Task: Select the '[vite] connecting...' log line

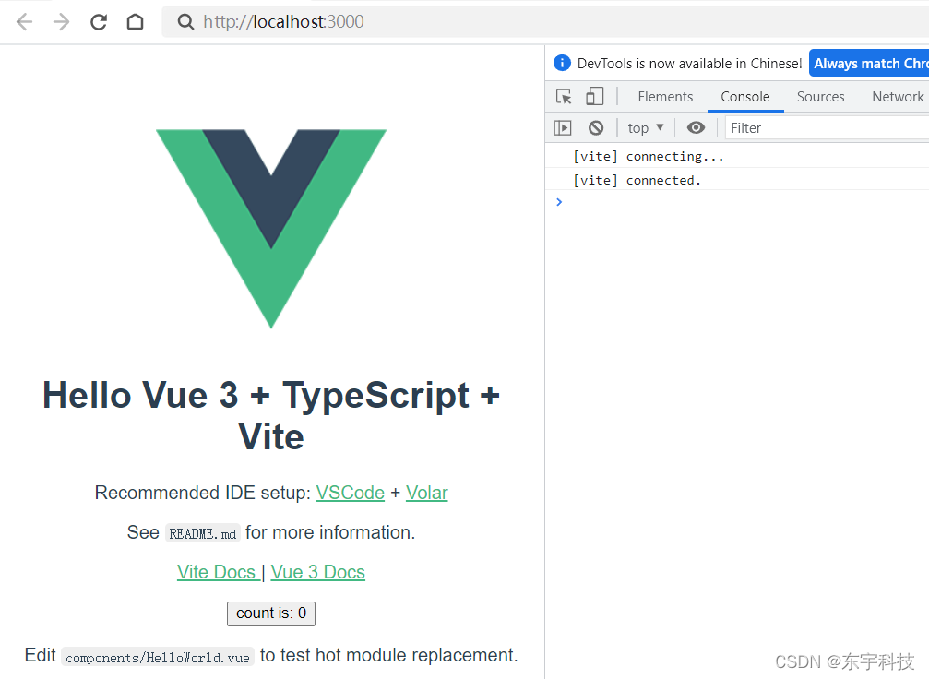Action: [x=737, y=156]
